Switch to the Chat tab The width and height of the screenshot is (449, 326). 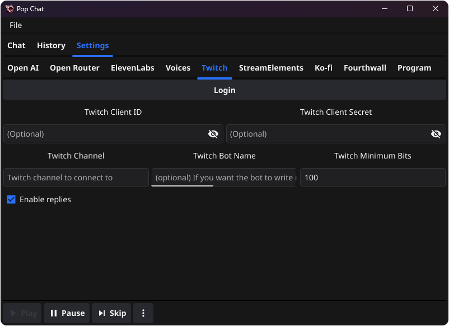coord(16,45)
